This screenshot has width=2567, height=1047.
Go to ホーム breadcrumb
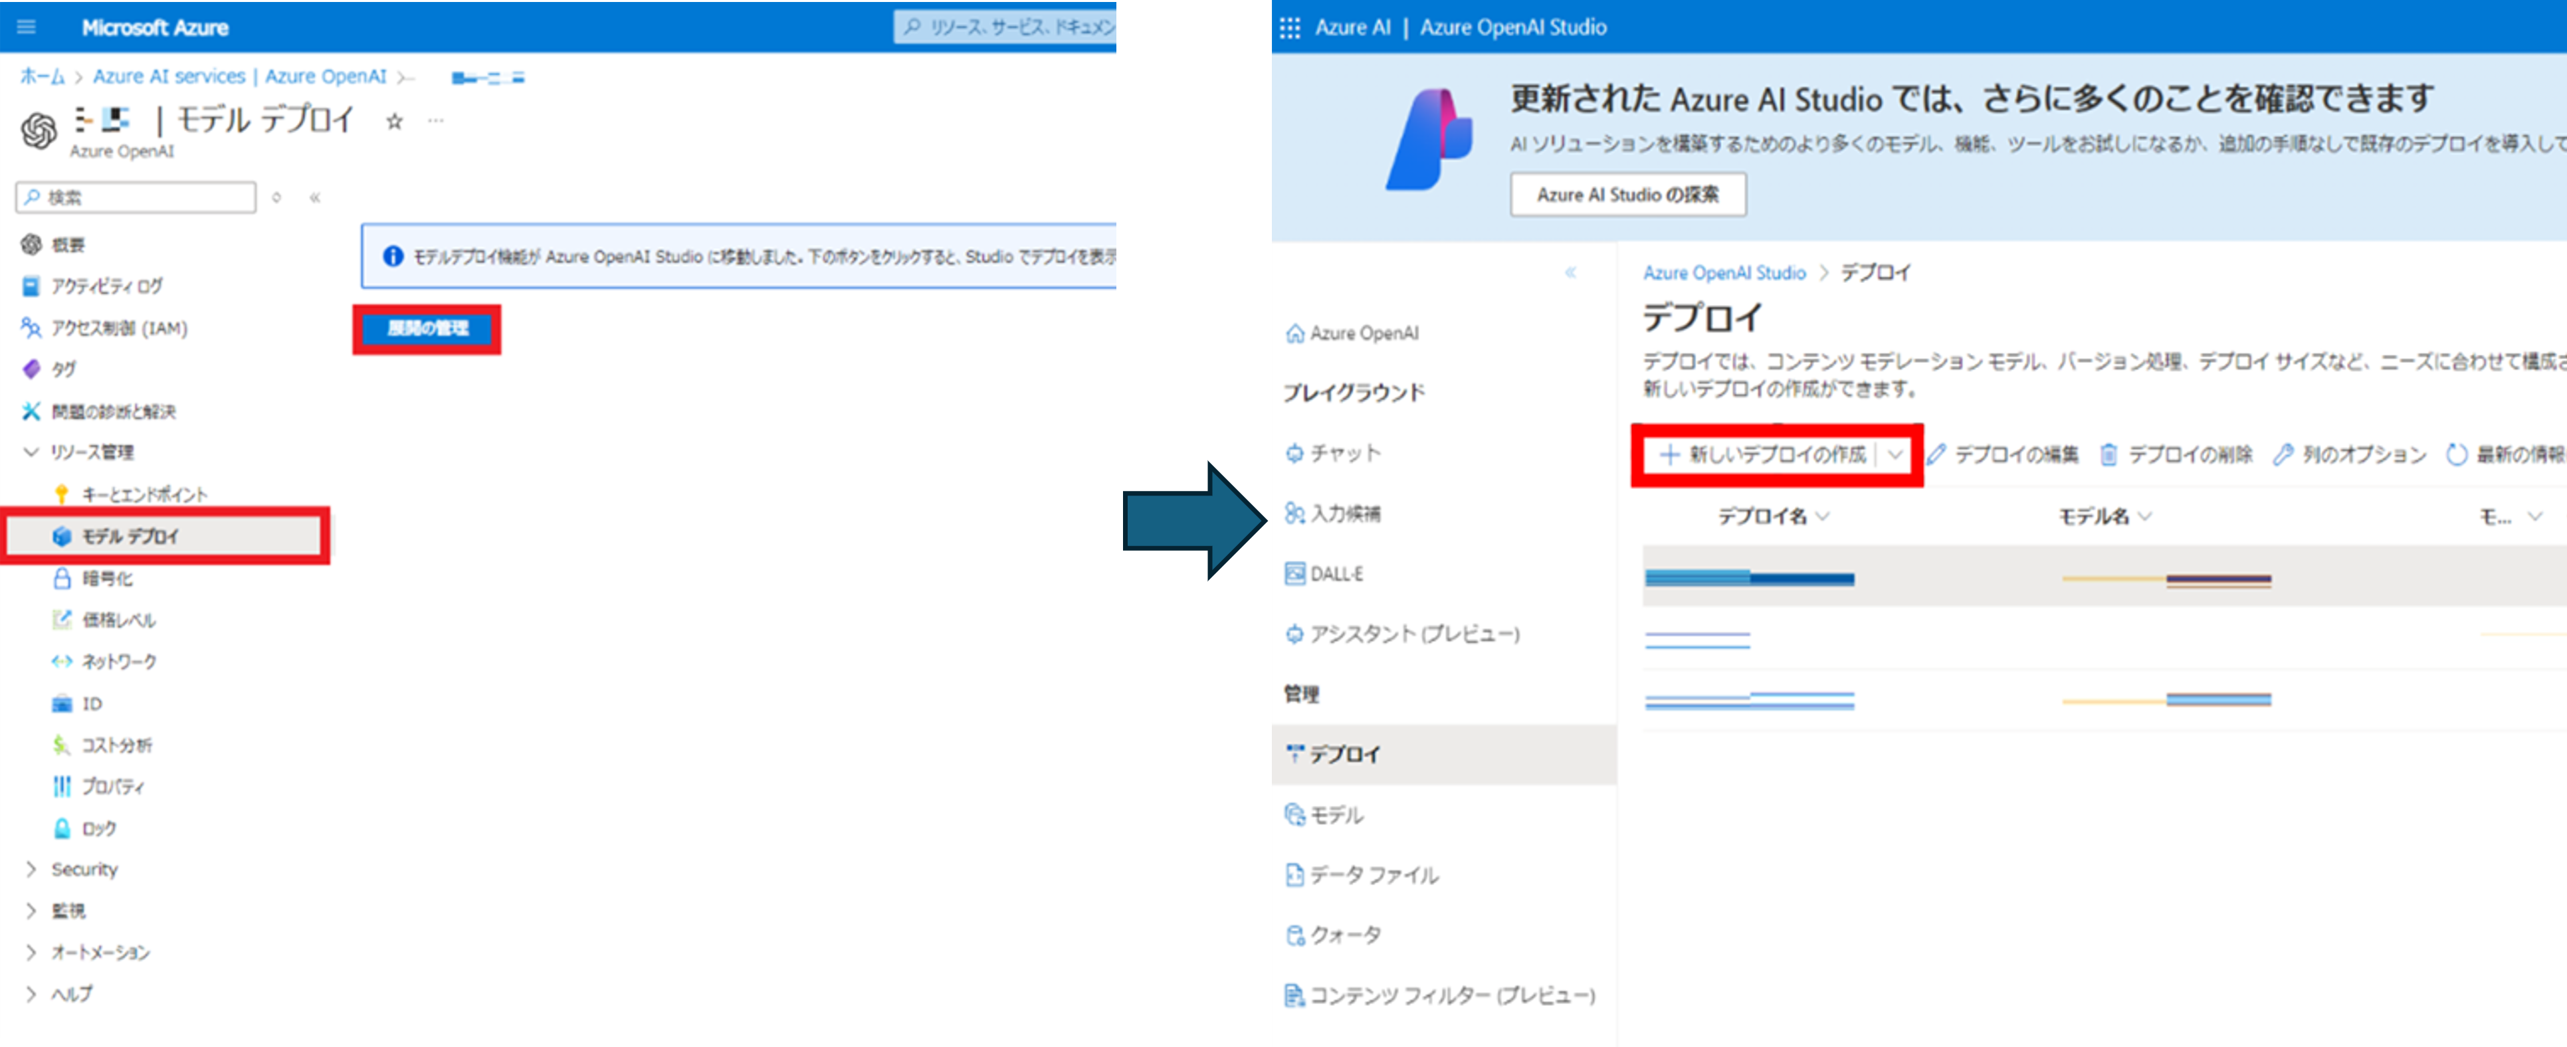click(42, 76)
